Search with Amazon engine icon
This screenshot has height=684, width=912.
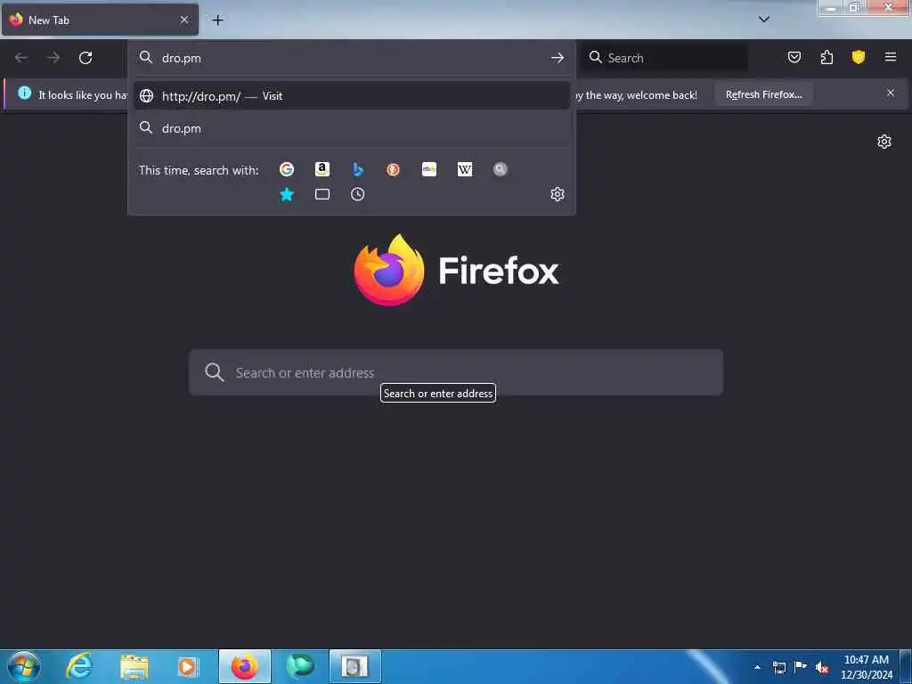(x=322, y=169)
